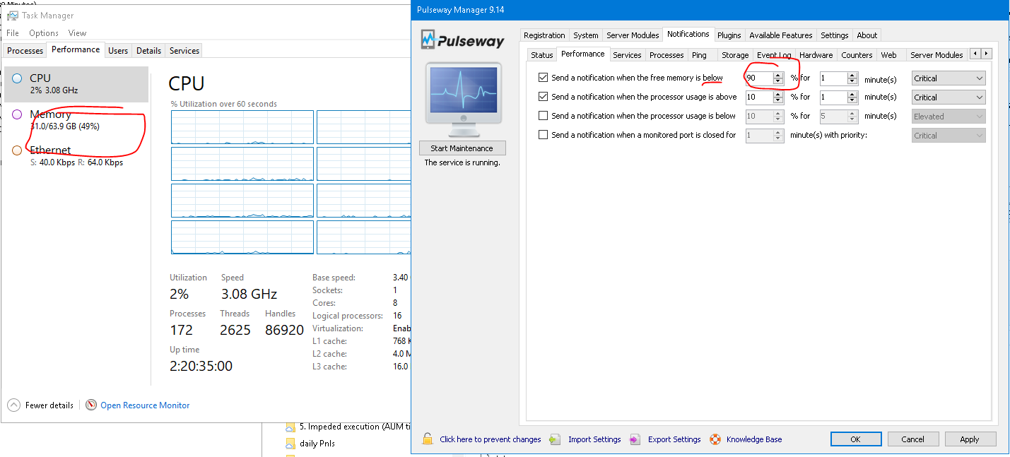Image resolution: width=1010 pixels, height=457 pixels.
Task: Open System tab in Pulseway Manager
Action: point(586,35)
